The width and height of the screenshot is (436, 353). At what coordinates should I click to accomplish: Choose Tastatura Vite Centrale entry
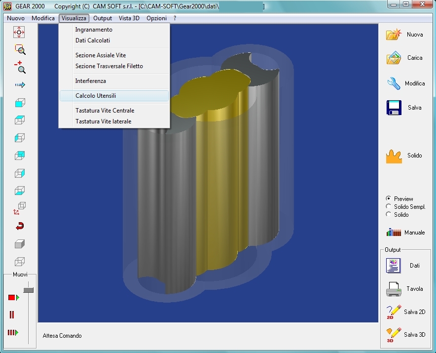click(x=114, y=111)
